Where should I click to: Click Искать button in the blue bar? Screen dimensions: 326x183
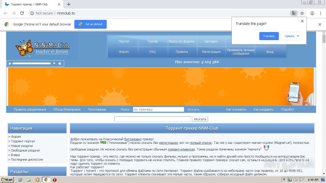(193, 110)
